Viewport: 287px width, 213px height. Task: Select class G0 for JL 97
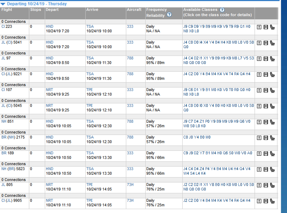[203, 63]
